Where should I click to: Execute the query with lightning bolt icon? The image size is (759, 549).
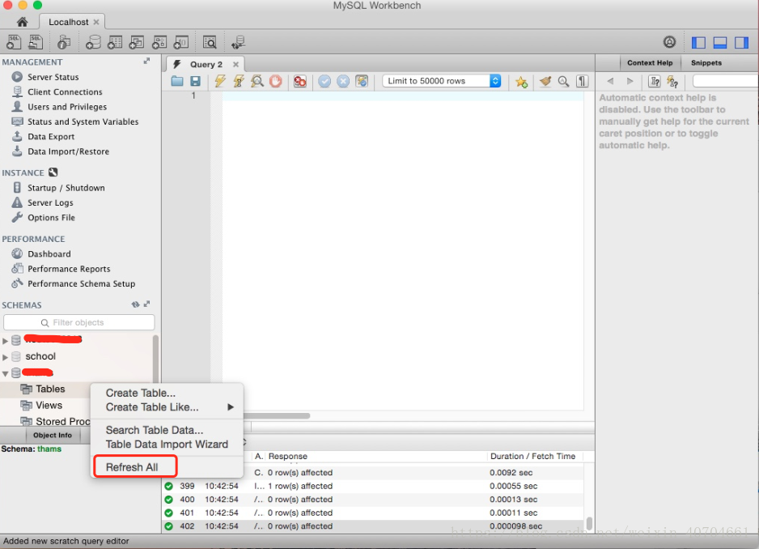[x=220, y=81]
